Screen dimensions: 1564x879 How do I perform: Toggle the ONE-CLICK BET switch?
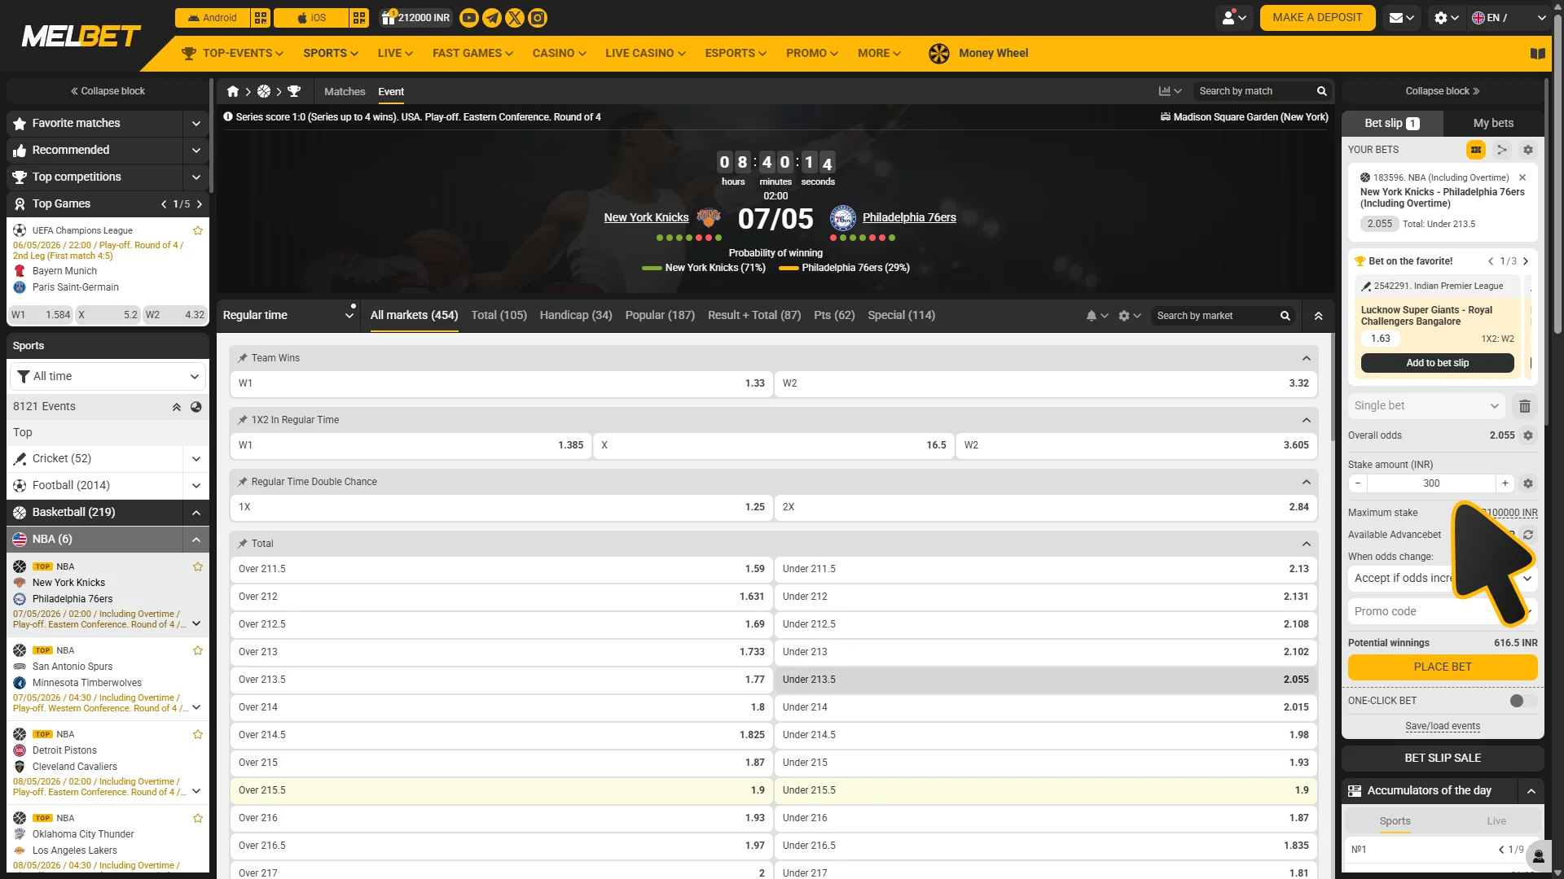coord(1522,701)
